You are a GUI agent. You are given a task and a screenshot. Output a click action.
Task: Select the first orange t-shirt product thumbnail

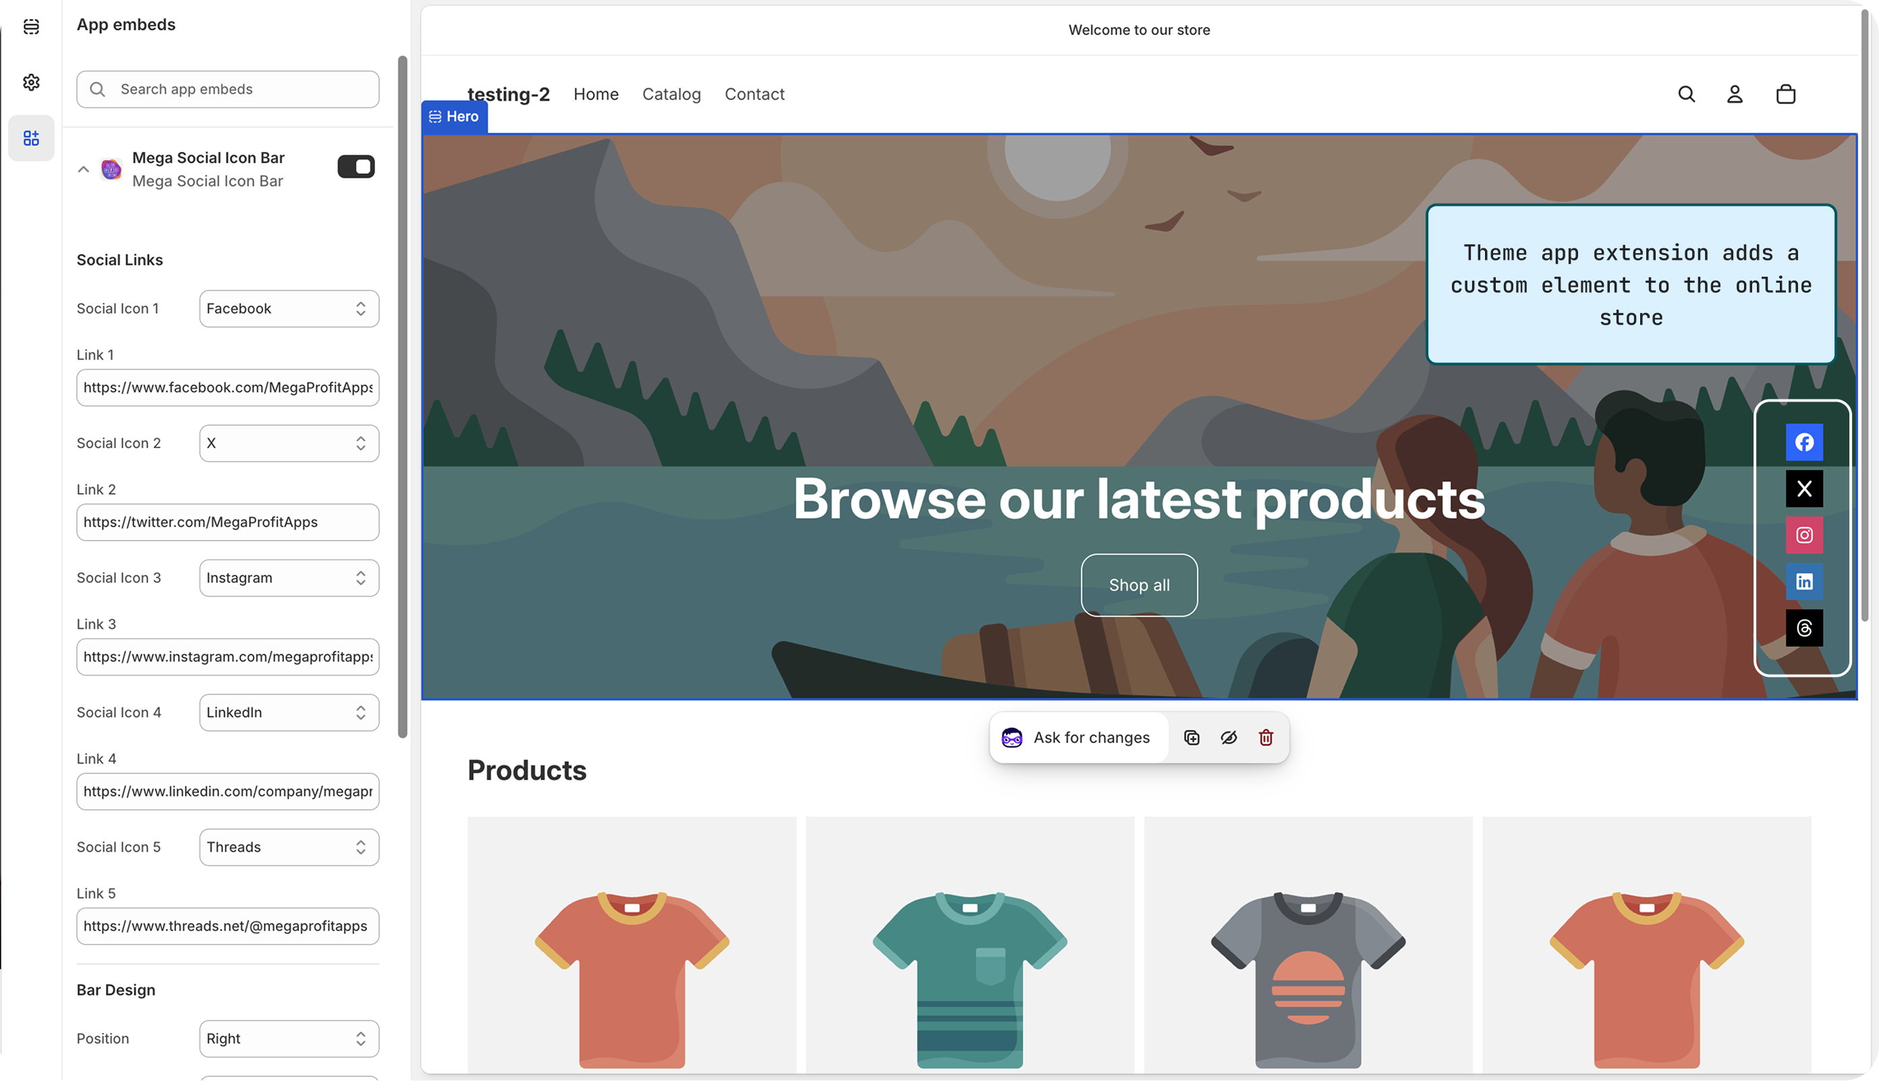632,945
